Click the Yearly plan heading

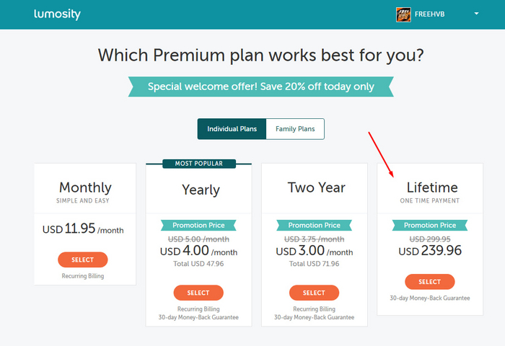(x=201, y=190)
